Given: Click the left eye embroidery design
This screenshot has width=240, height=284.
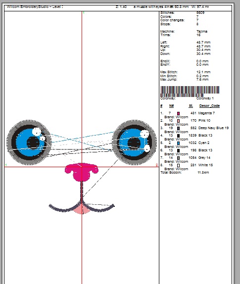Looking at the screenshot, I should 29,142.
